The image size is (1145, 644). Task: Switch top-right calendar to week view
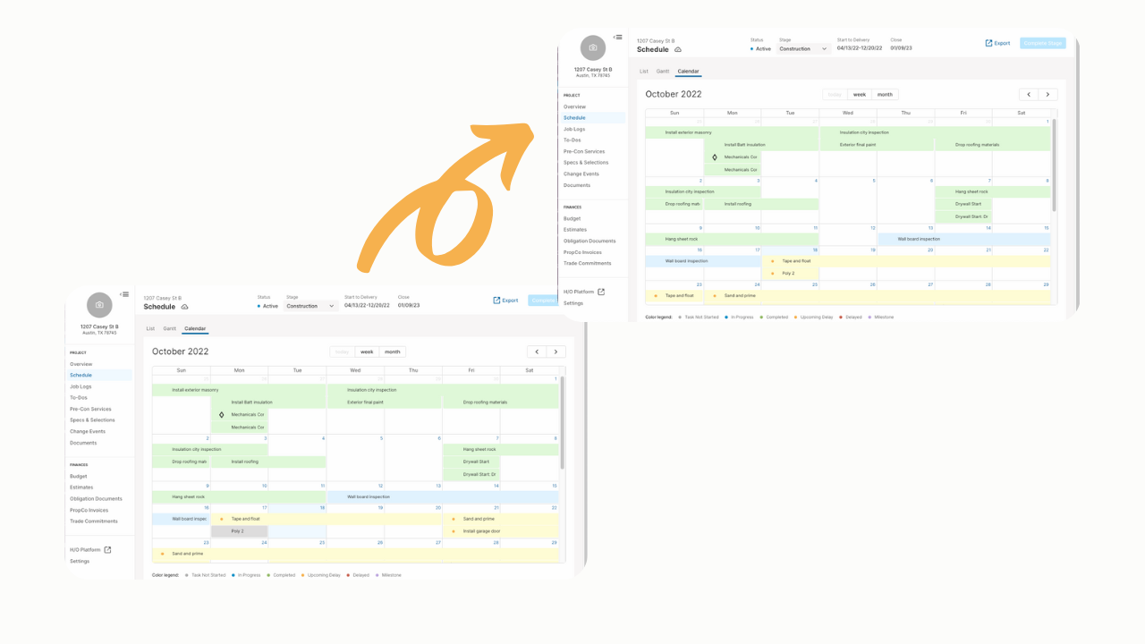pos(859,94)
